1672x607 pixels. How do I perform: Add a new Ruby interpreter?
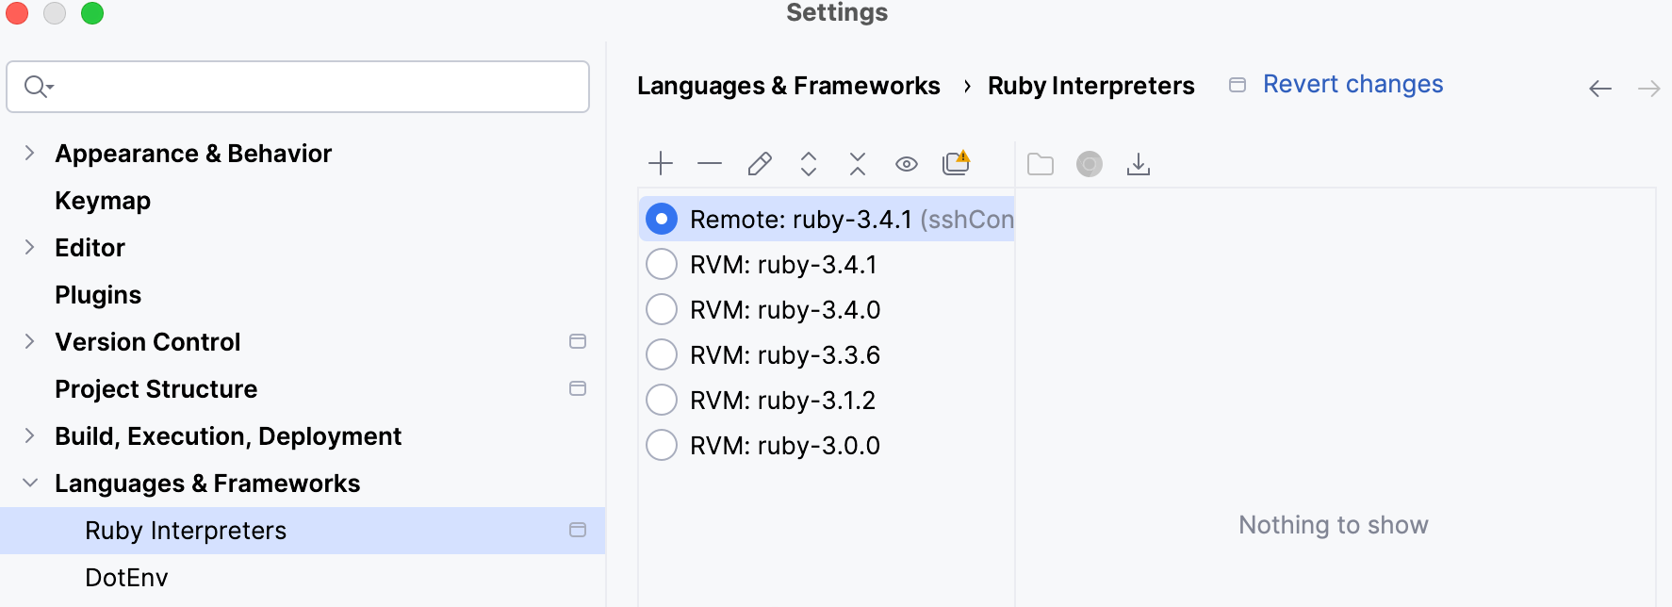[661, 163]
